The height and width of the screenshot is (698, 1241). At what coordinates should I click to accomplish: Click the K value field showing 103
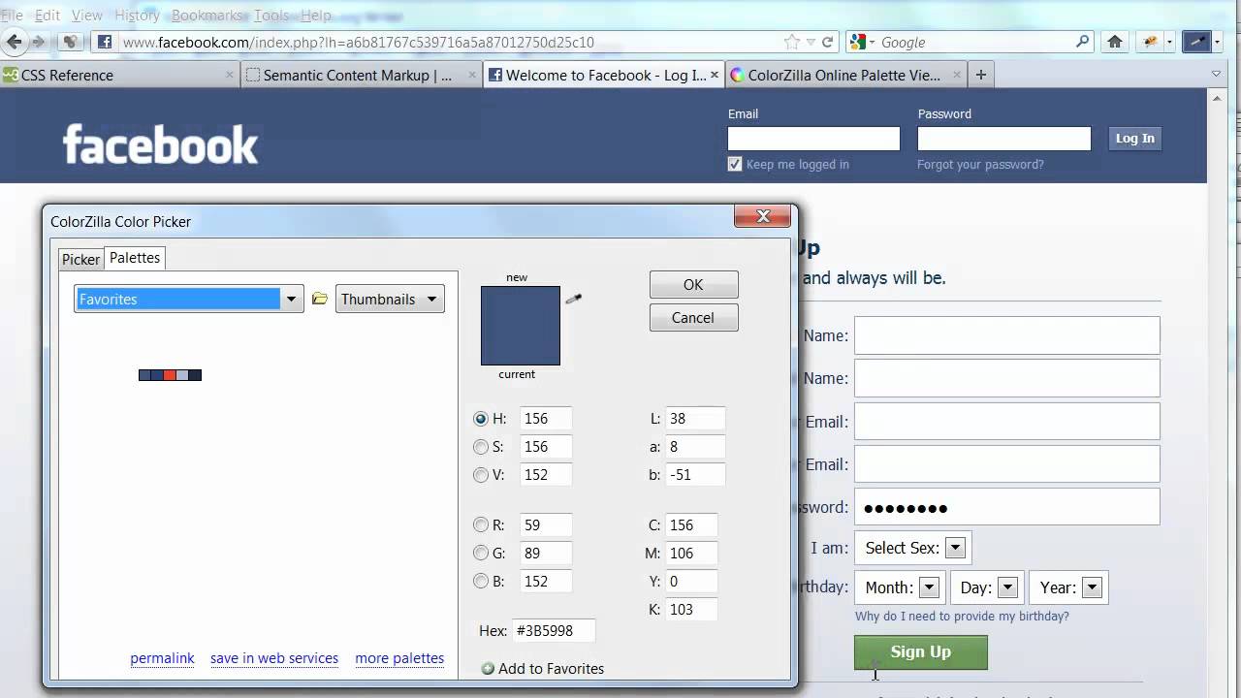[x=691, y=609]
